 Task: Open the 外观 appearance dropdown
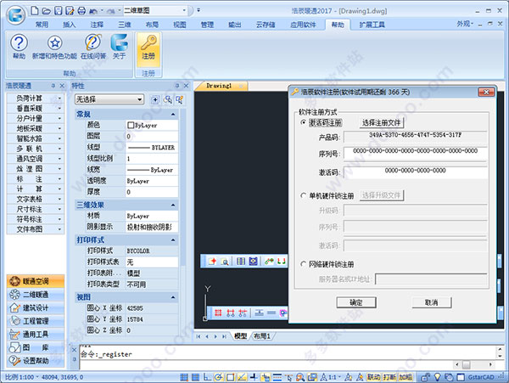[x=465, y=24]
